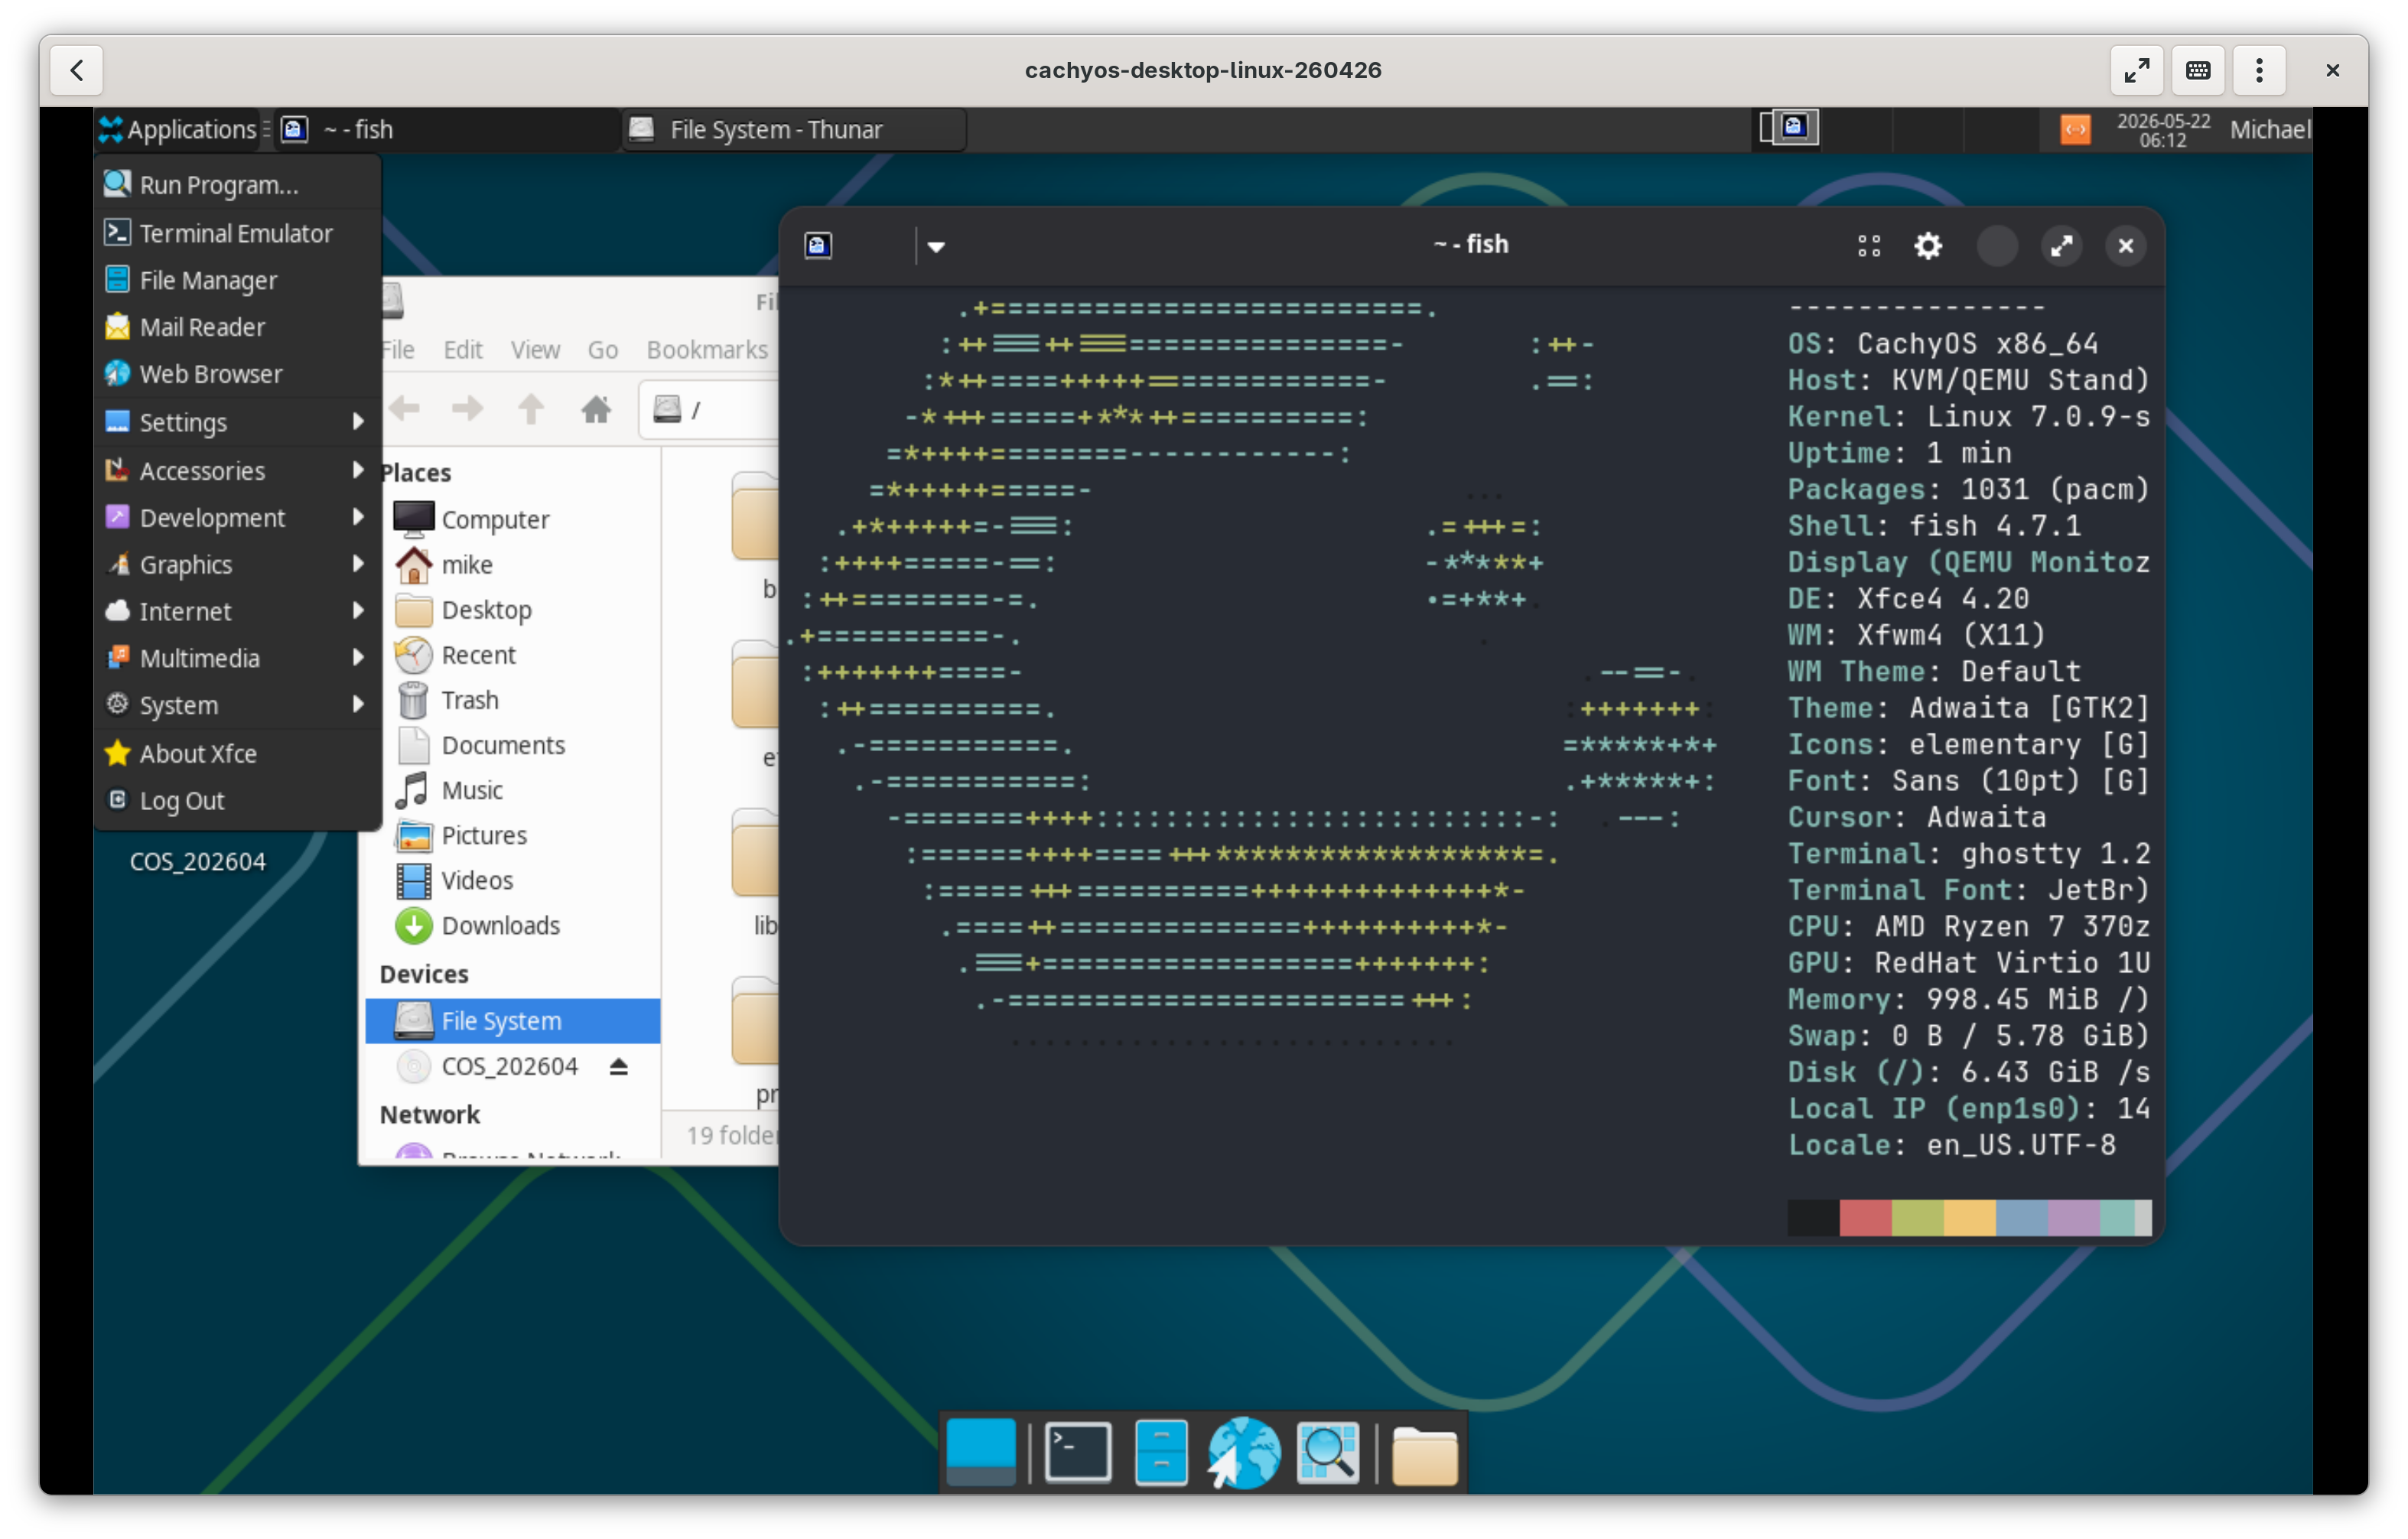This screenshot has height=1539, width=2408.
Task: Select Documents in Thunar's sidebar
Action: pos(512,744)
